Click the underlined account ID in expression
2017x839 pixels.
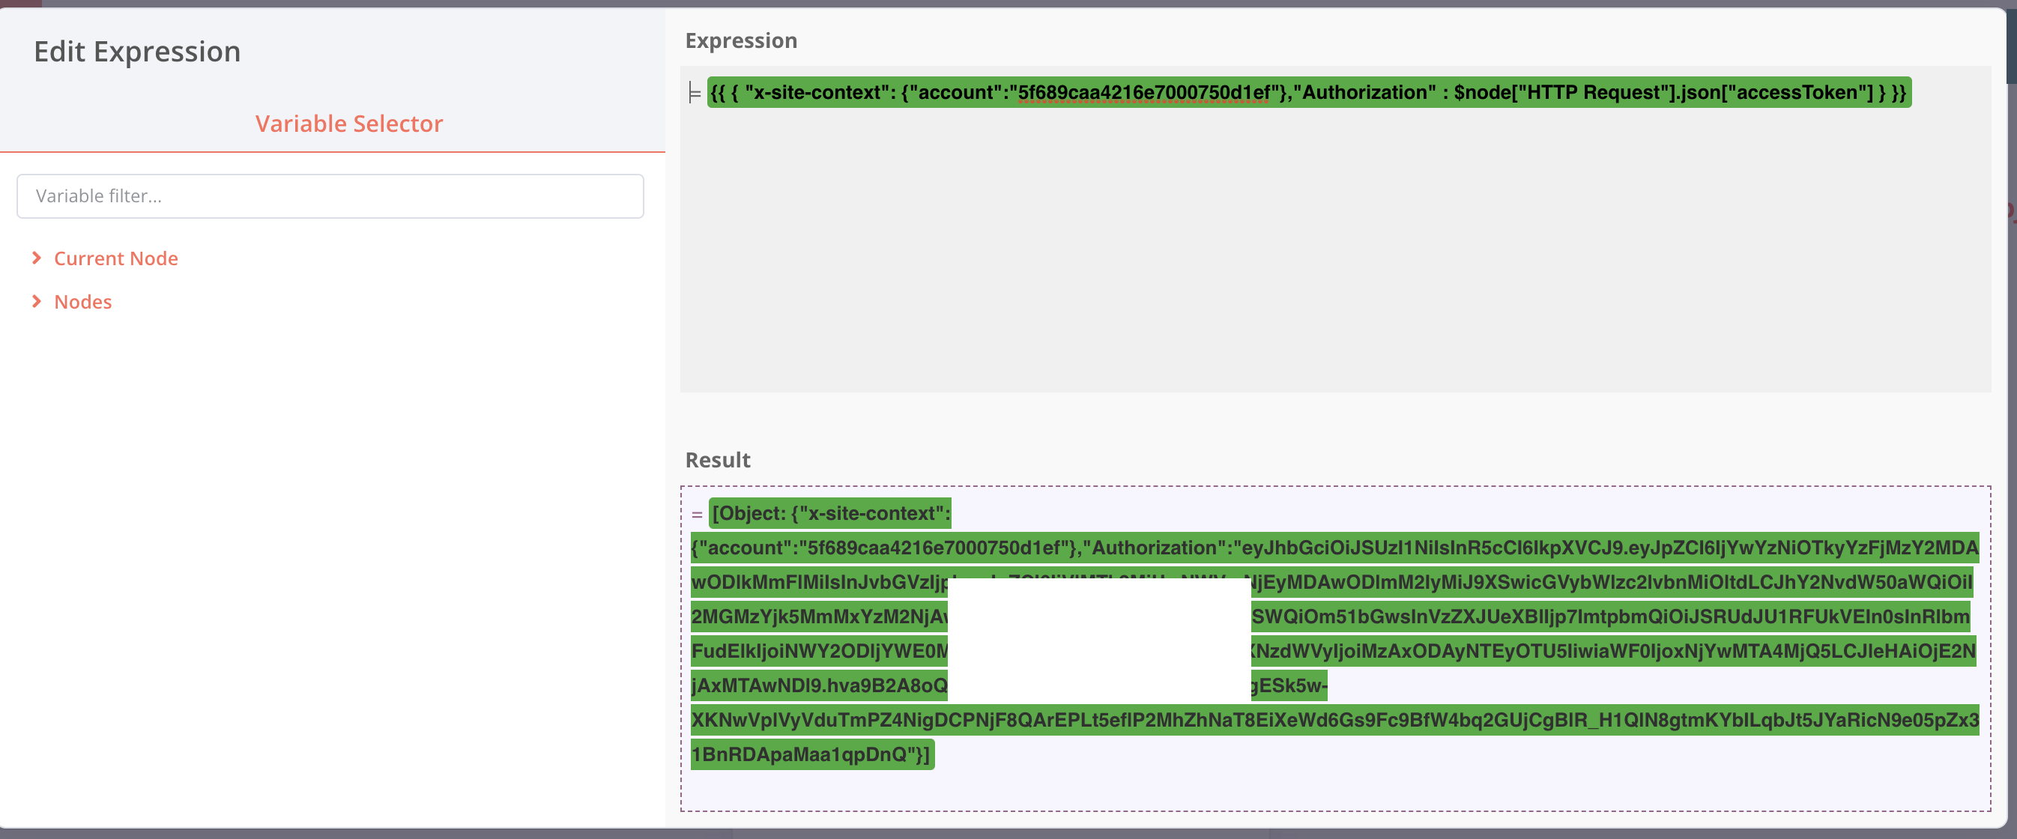[x=1143, y=92]
